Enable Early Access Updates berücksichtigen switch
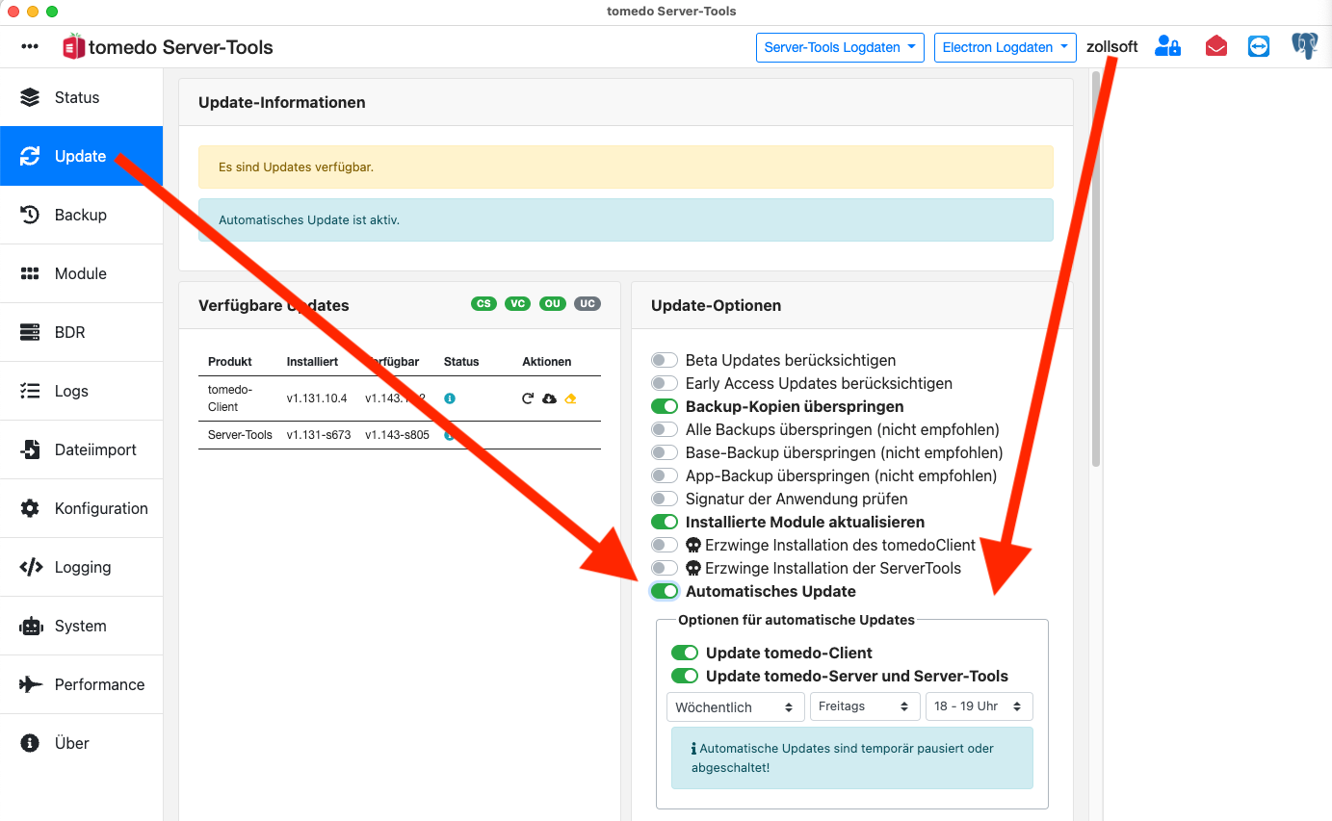Viewport: 1332px width, 821px height. [665, 383]
